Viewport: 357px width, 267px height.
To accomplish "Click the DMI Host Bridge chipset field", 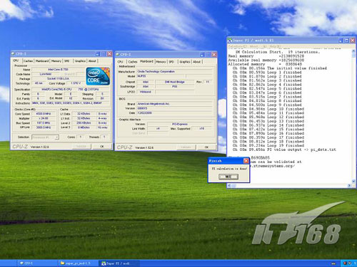I will pos(175,82).
